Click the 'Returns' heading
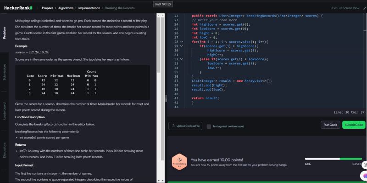The width and height of the screenshot is (367, 183). (21, 144)
